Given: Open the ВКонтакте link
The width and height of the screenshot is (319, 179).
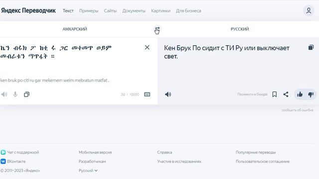Looking at the screenshot, I should click(x=16, y=161).
